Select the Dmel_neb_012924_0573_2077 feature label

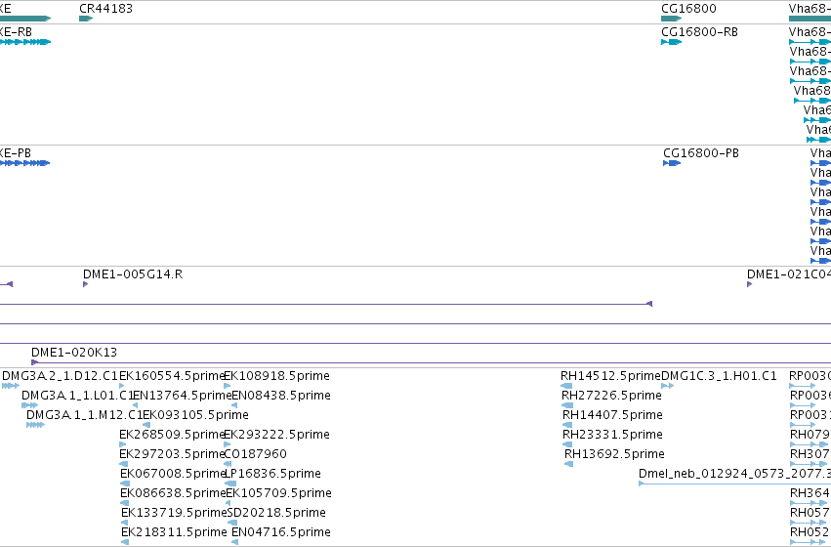click(734, 474)
